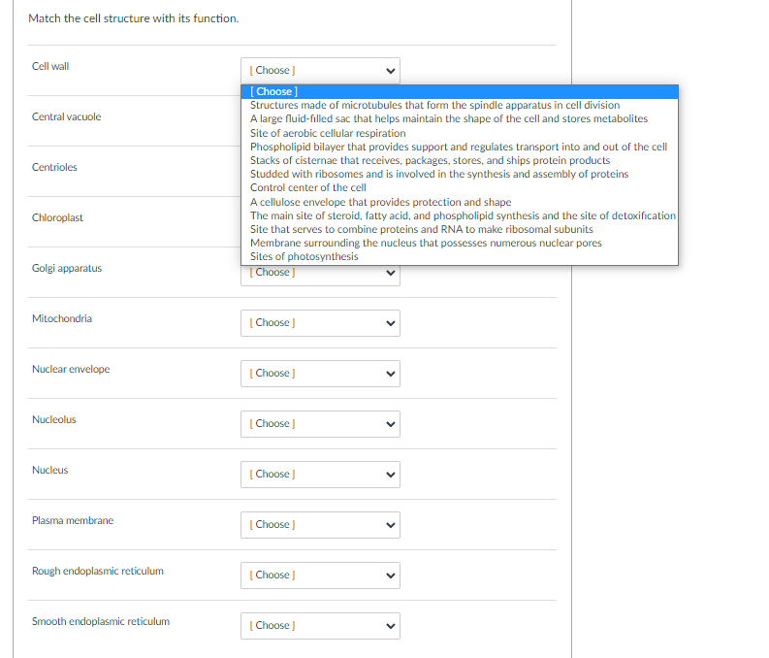Click the 'Nucleus' label
Screen dimensions: 769x658
(x=50, y=471)
